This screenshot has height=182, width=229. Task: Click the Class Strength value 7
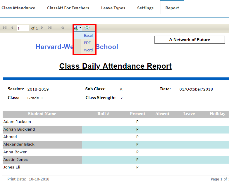pos(121,98)
